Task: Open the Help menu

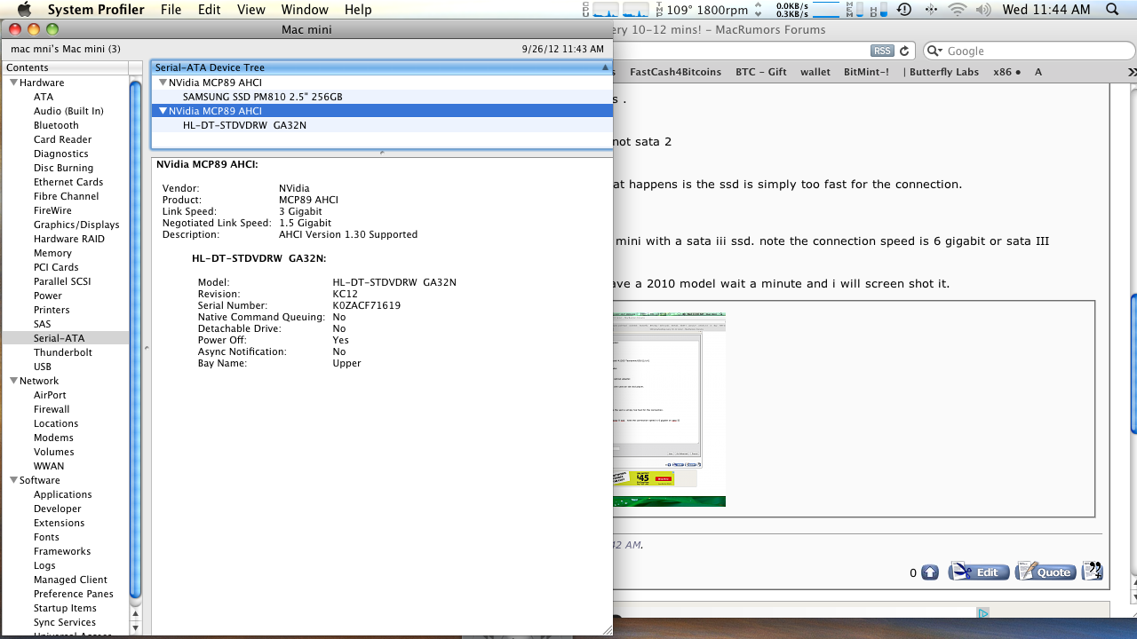Action: pos(358,10)
